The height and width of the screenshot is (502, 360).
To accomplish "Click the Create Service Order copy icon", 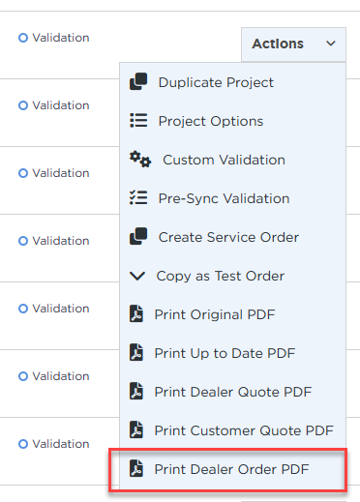I will point(138,236).
